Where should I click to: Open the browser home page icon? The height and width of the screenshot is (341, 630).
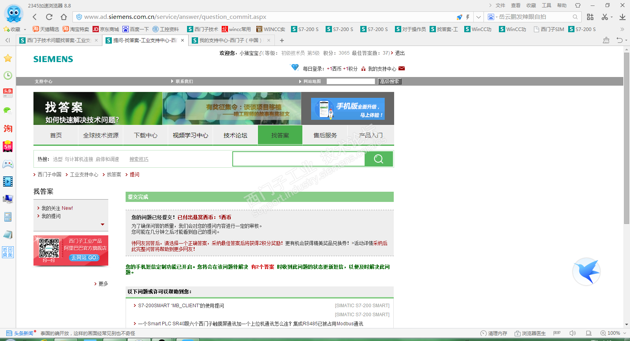tap(64, 17)
